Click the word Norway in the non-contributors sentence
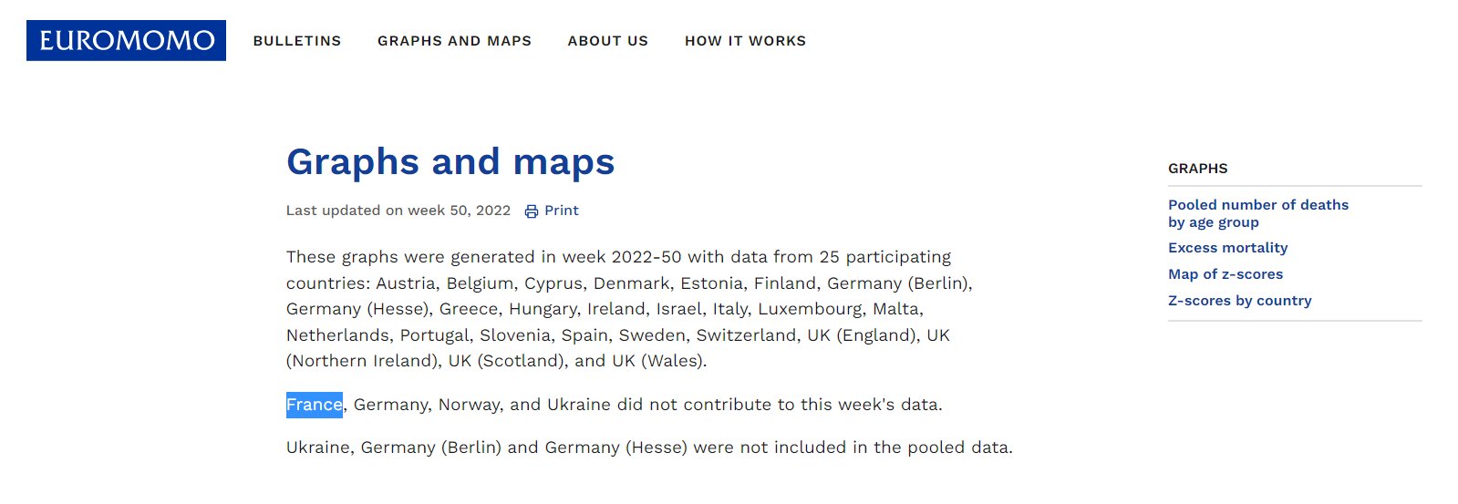 [x=469, y=405]
